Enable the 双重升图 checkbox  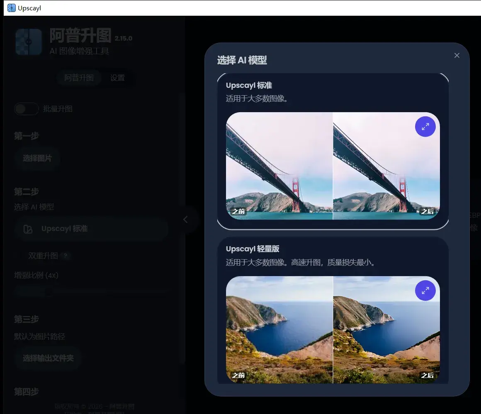click(x=20, y=256)
